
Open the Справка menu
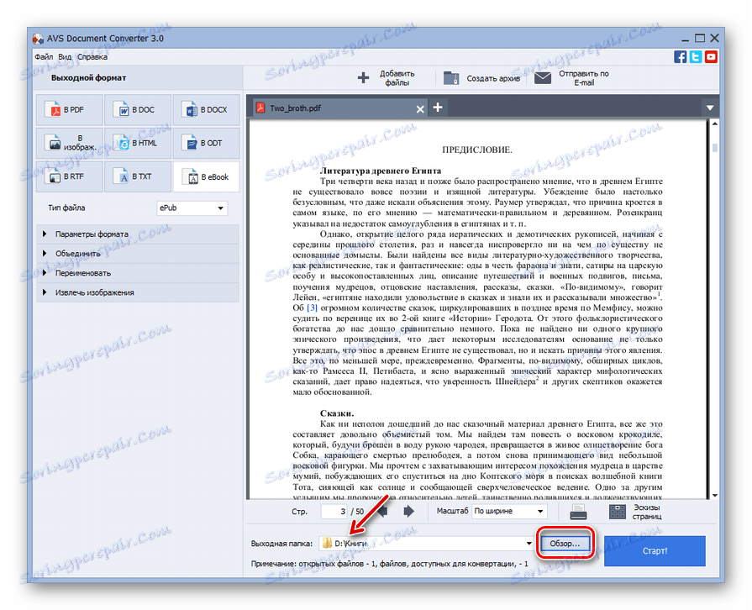pos(92,56)
